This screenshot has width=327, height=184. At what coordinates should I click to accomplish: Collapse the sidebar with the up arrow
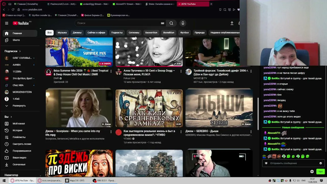tap(40, 29)
